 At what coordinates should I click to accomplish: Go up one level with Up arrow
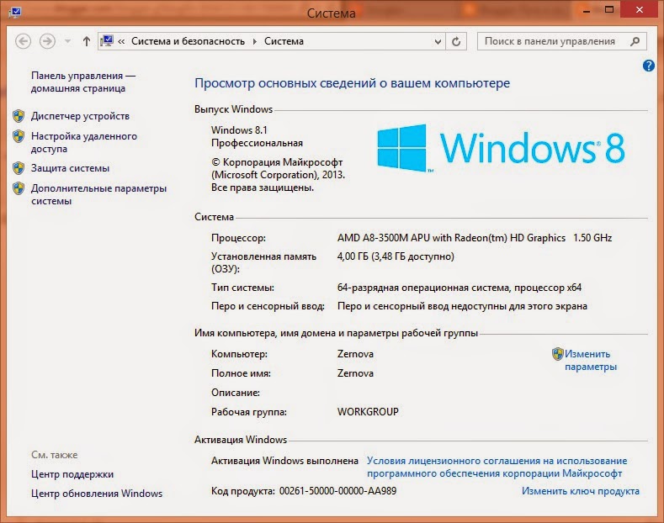(x=87, y=41)
